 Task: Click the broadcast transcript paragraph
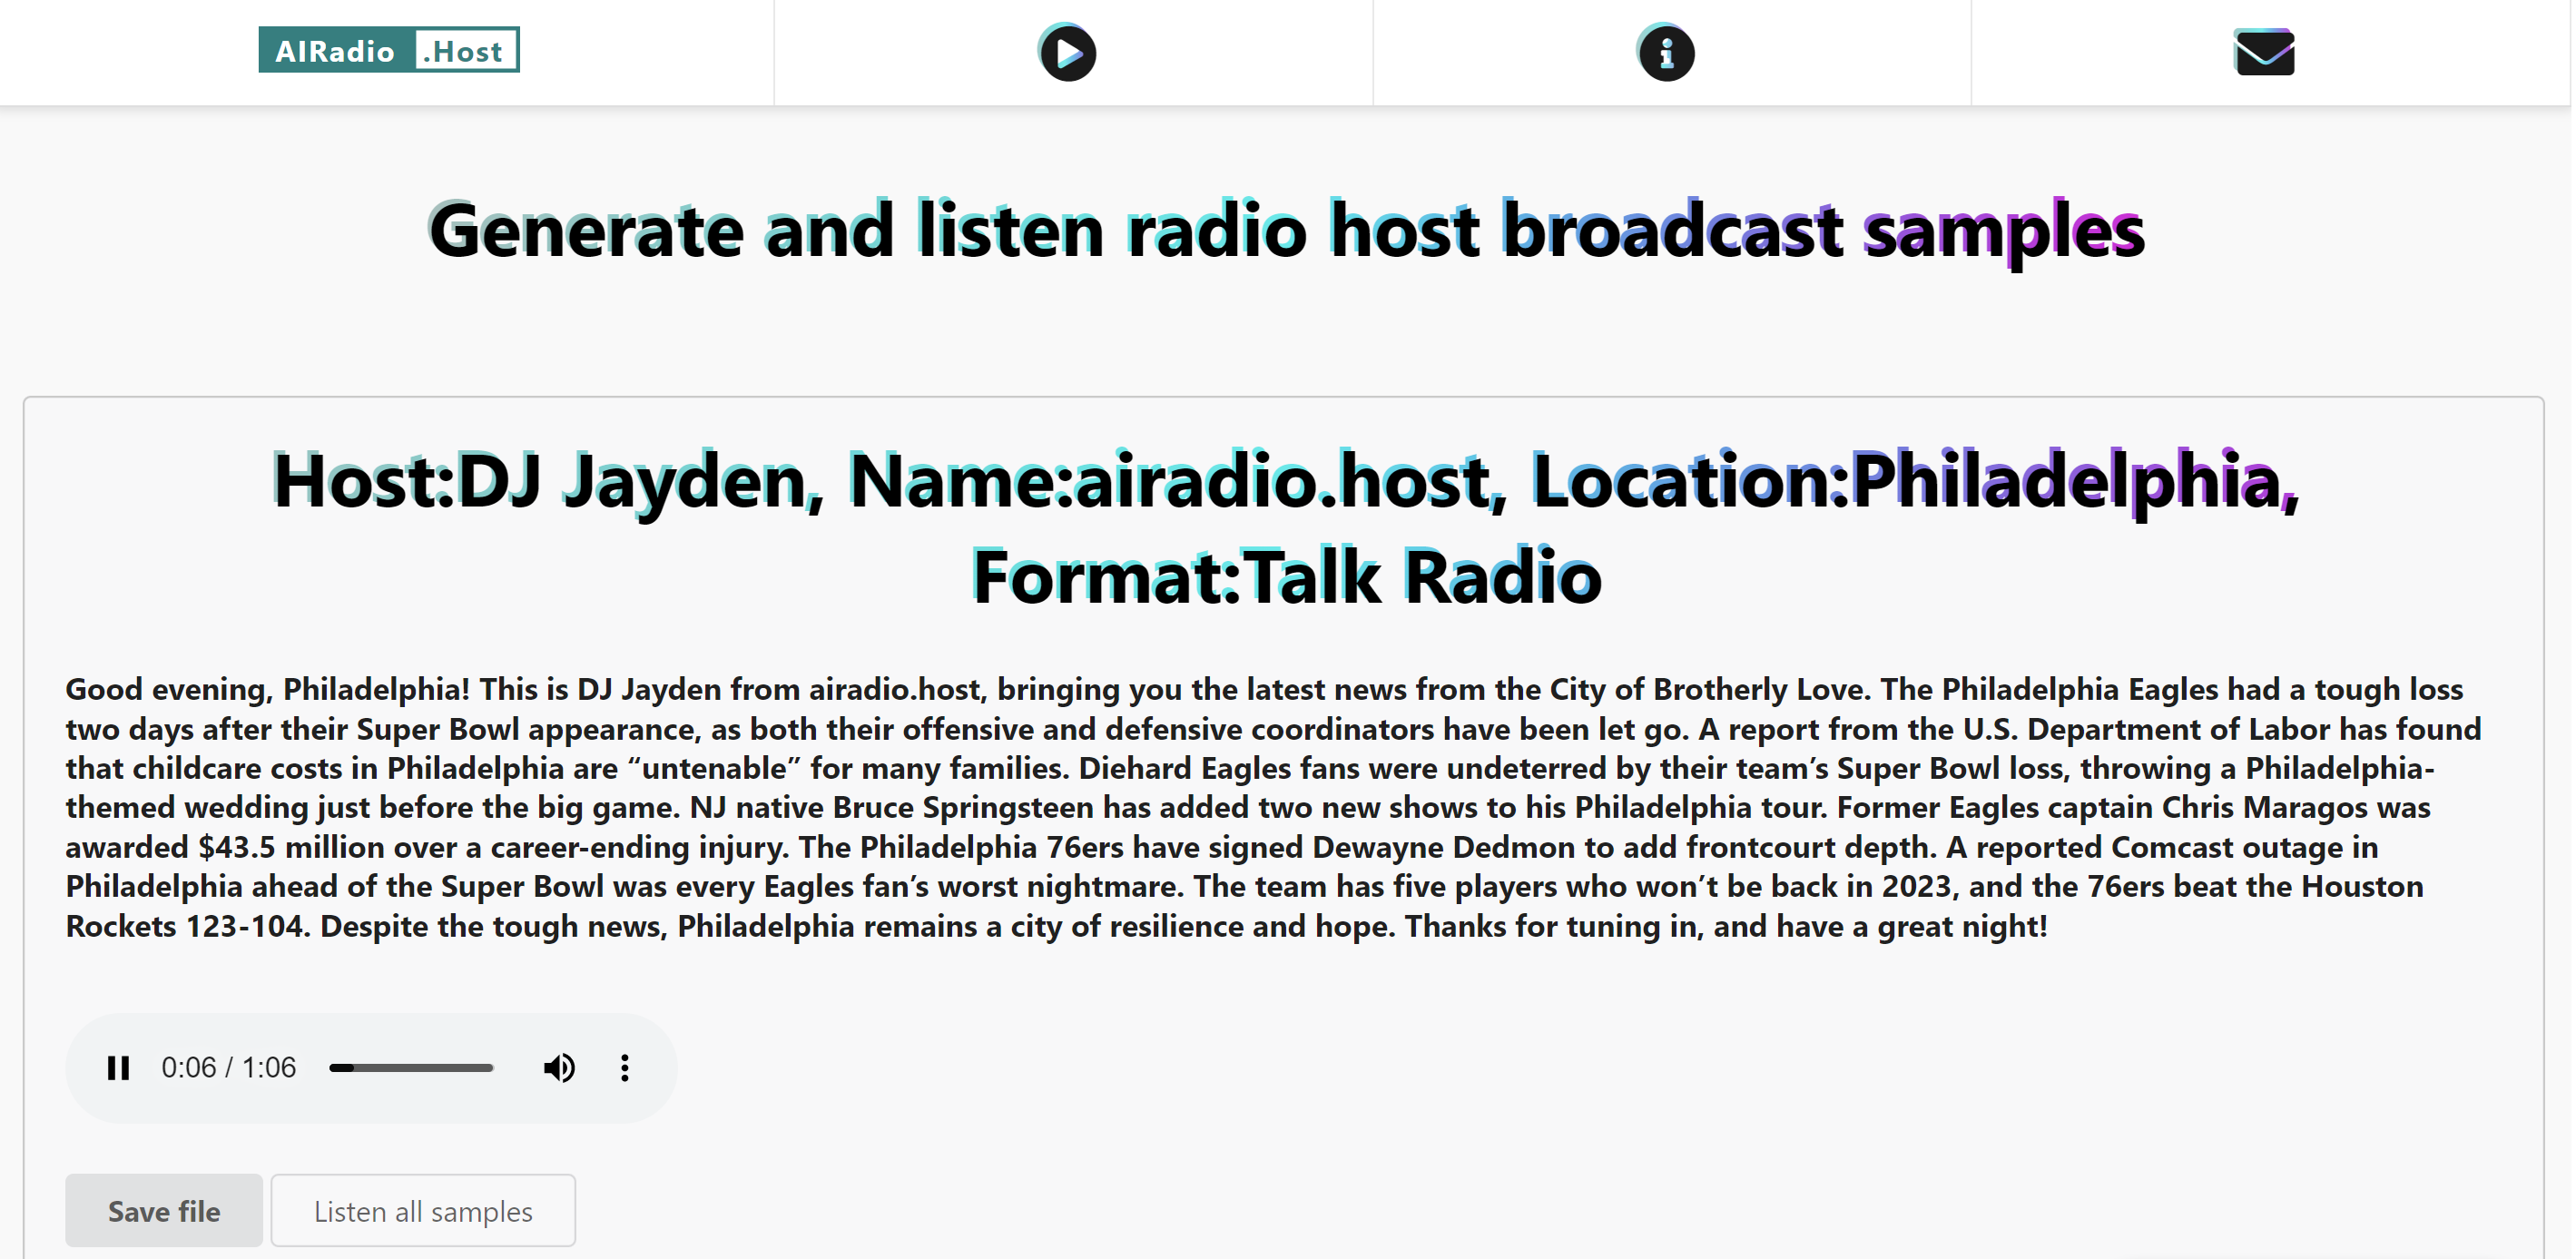click(x=1274, y=807)
